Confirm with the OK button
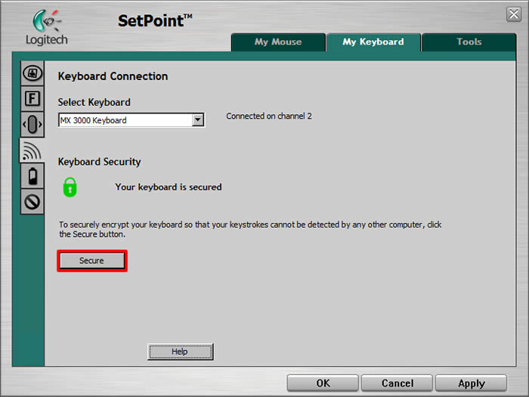This screenshot has width=529, height=397. [x=323, y=383]
